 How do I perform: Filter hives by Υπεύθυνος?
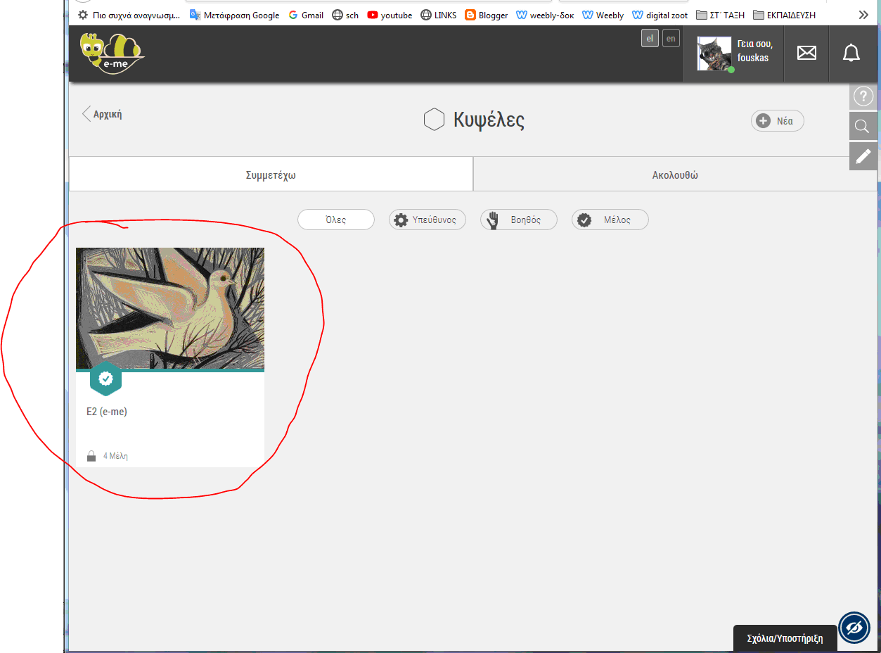(x=427, y=220)
